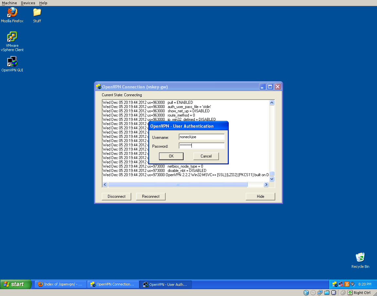Image resolution: width=377 pixels, height=296 pixels.
Task: Click the vertical scrollbar thumb in log
Action: (x=272, y=174)
